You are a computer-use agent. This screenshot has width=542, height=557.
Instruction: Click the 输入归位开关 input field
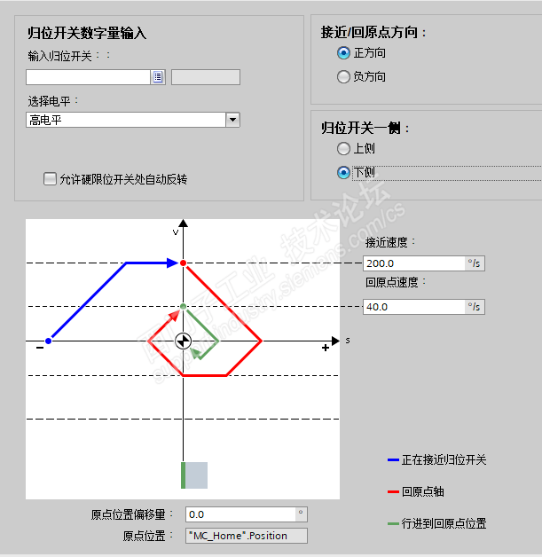(x=88, y=77)
